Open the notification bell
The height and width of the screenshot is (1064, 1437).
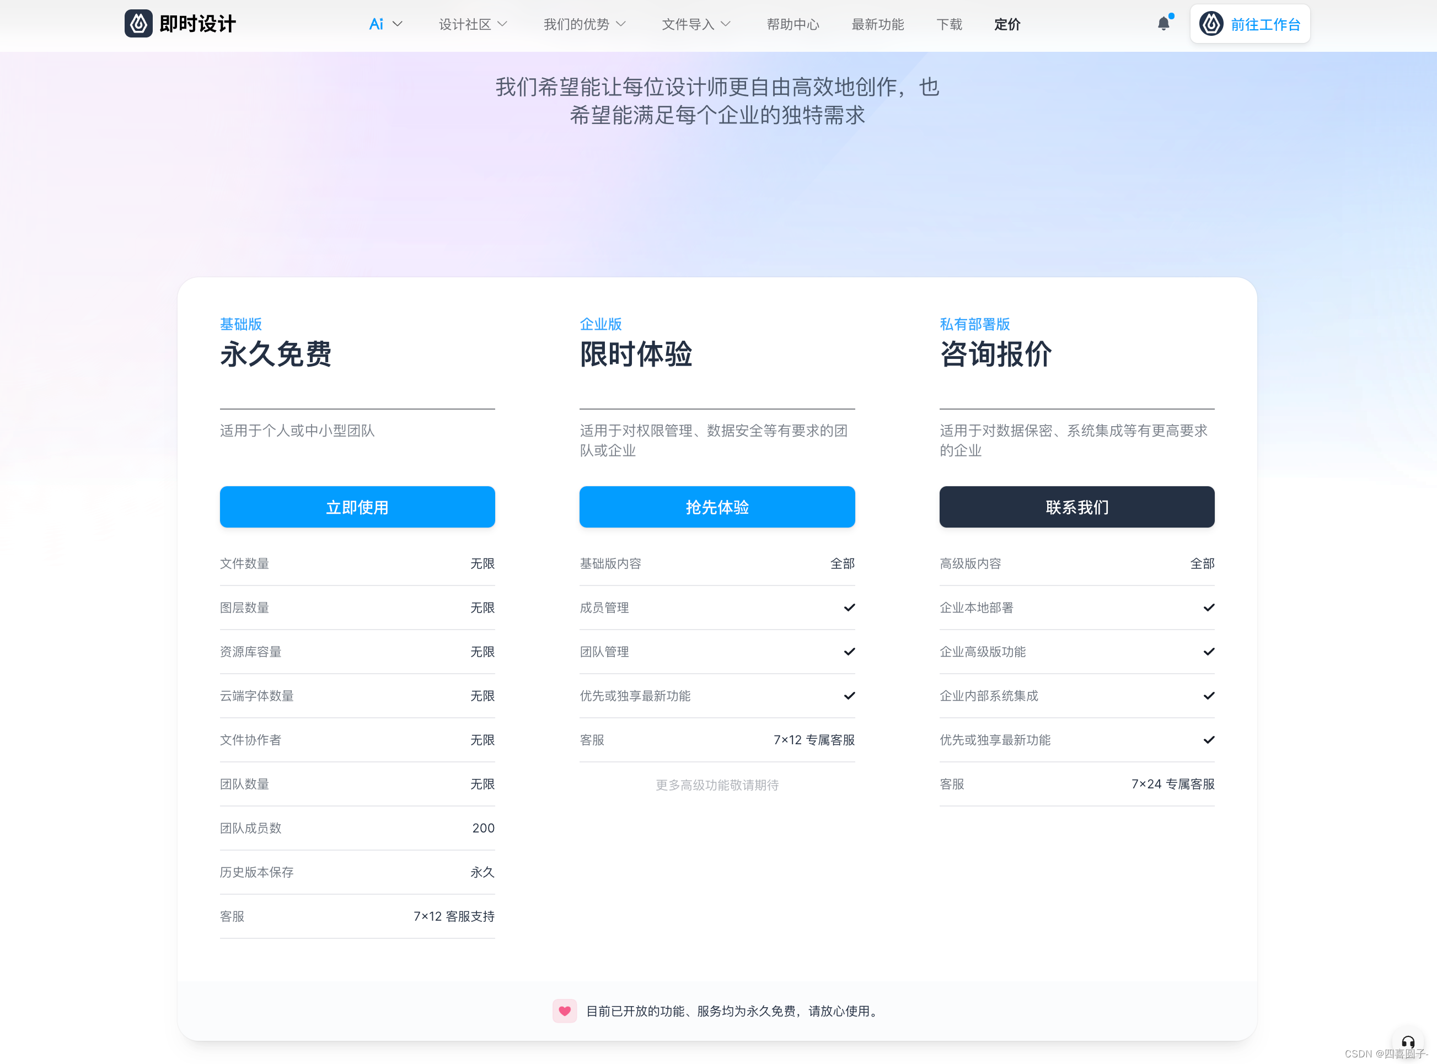point(1163,24)
